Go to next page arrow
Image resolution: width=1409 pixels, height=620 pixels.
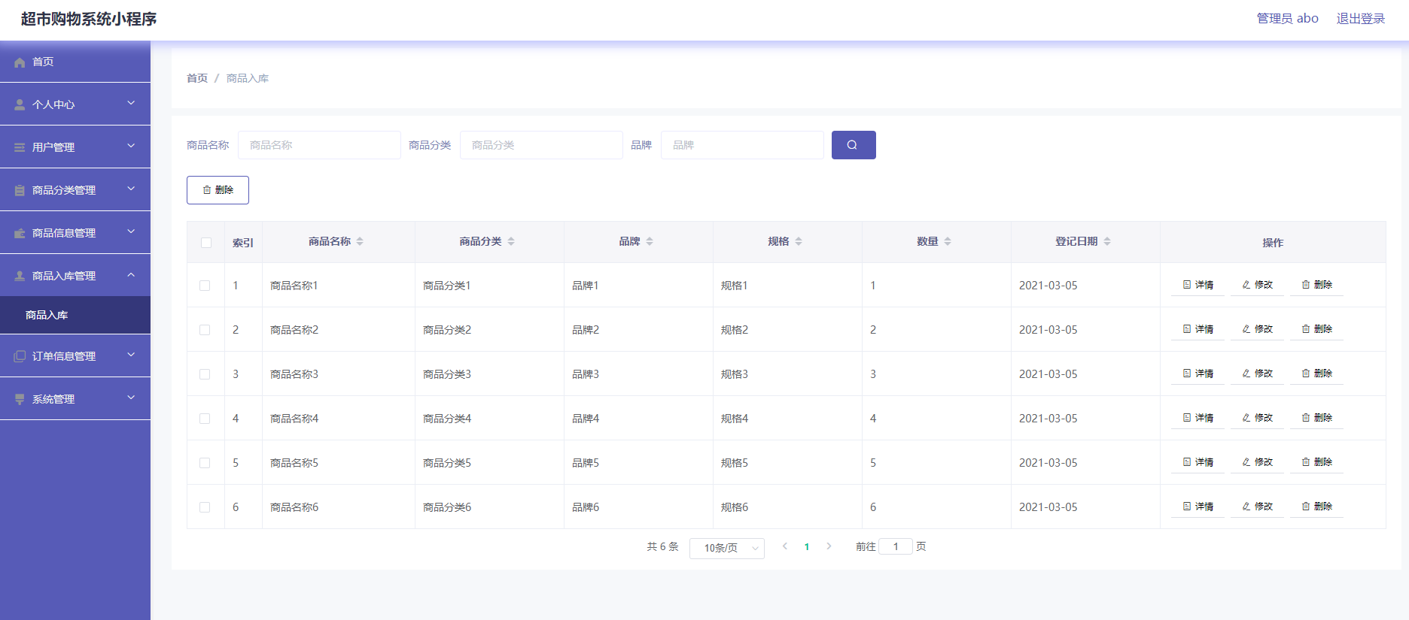[x=829, y=546]
